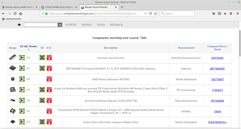
Task: Open FEEDBACK menu item
Action: click(x=116, y=25)
